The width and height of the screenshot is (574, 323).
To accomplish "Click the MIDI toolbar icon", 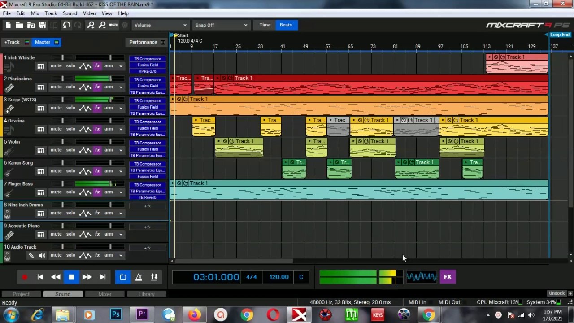I will point(113,25).
